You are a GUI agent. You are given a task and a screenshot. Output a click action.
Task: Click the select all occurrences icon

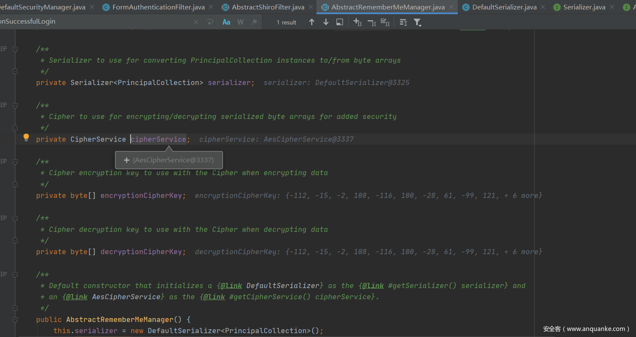tap(385, 22)
